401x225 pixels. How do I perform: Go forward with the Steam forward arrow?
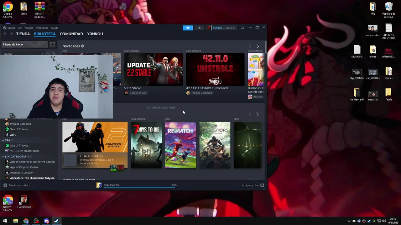click(12, 34)
